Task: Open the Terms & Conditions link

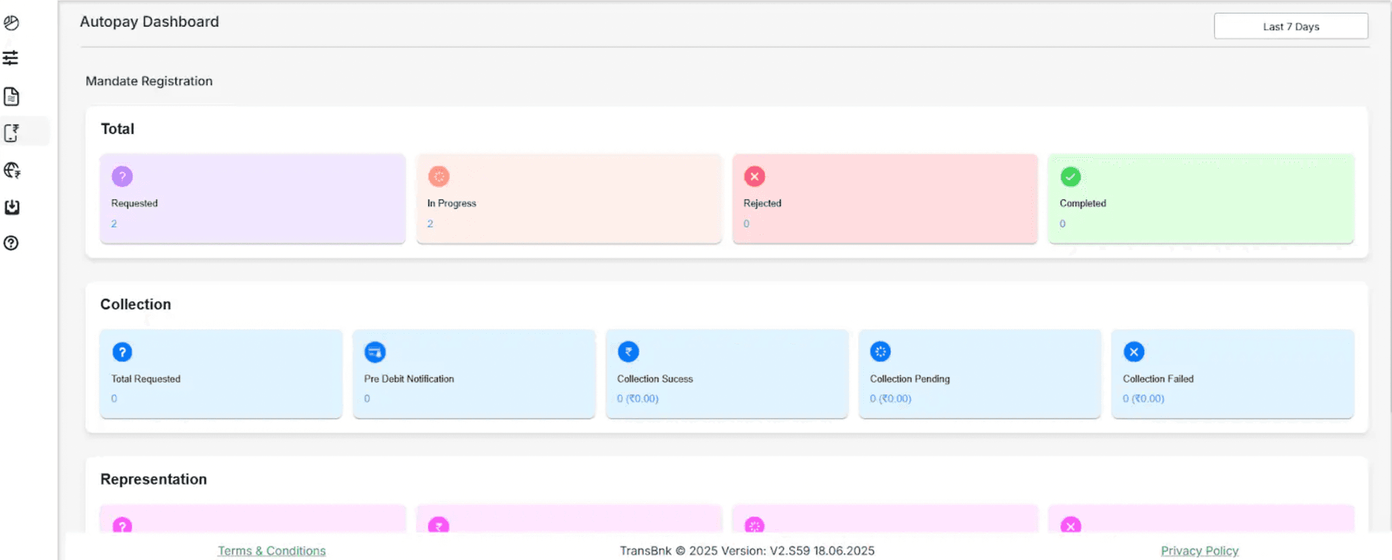Action: click(x=271, y=550)
